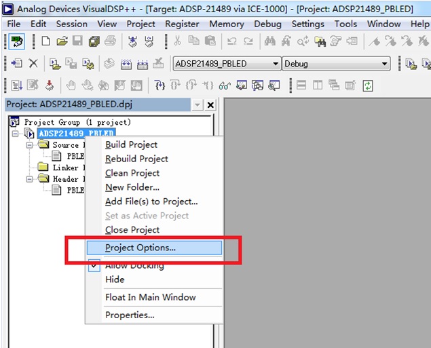Click the Rebuild All toolbar icon

click(143, 64)
